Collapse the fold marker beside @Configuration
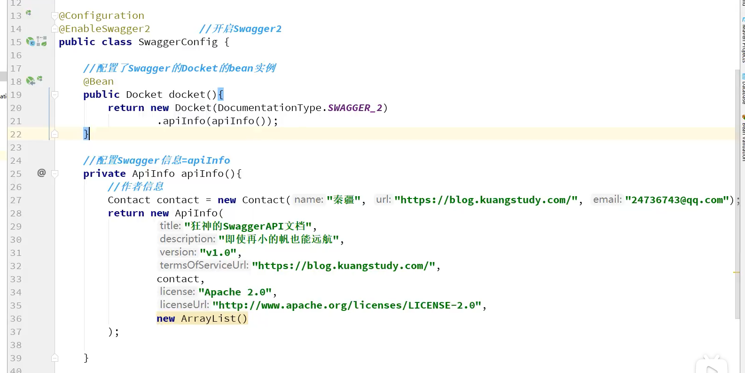 [x=55, y=16]
